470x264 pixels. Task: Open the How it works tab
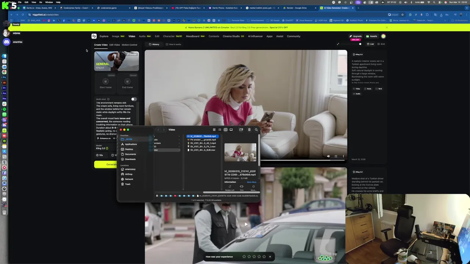pos(173,44)
